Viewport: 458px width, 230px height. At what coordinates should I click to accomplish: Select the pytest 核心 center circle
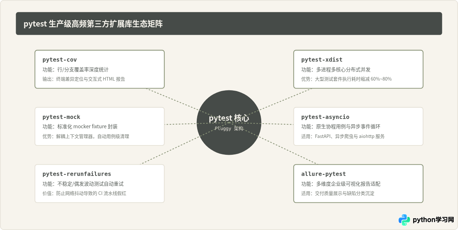click(229, 123)
